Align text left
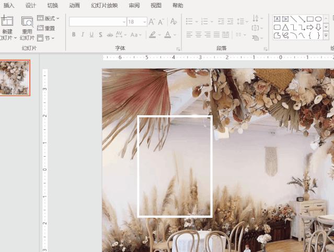Screen dimensions: 334x252 pos(189,35)
